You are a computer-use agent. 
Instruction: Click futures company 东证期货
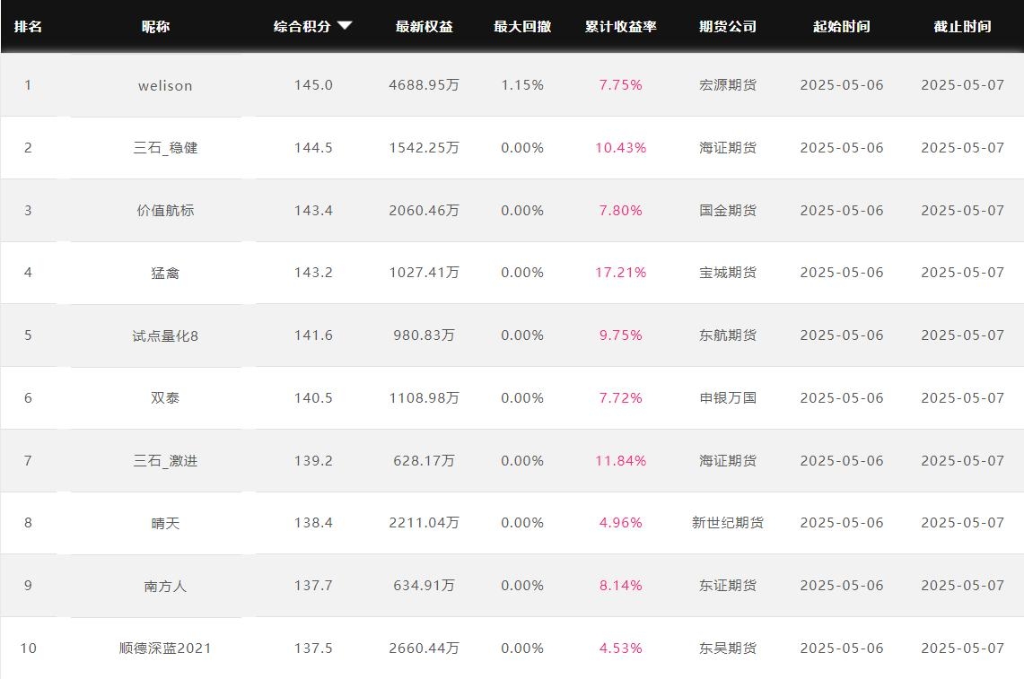coord(728,585)
